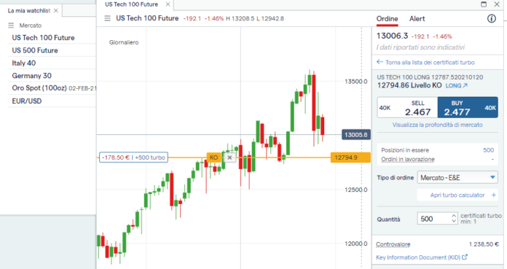Click the info icon in the order panel
This screenshot has height=269, width=507.
coord(492,19)
